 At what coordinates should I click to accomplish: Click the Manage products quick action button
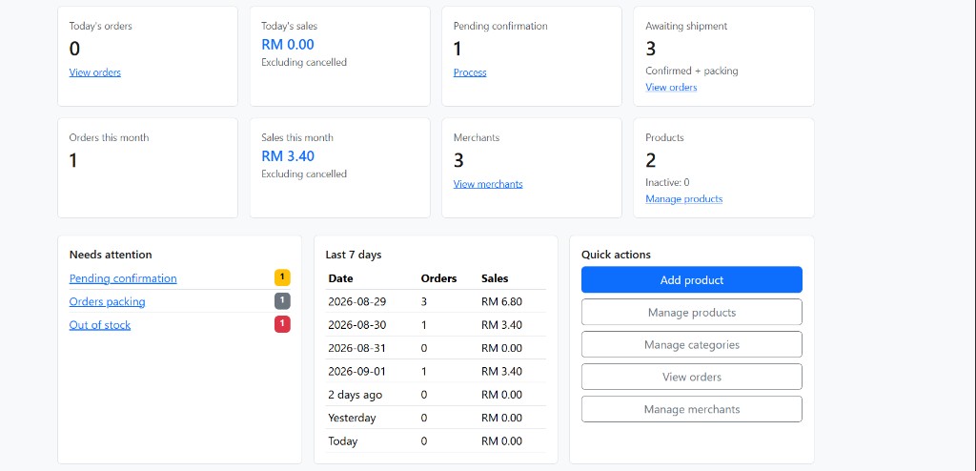click(x=692, y=312)
